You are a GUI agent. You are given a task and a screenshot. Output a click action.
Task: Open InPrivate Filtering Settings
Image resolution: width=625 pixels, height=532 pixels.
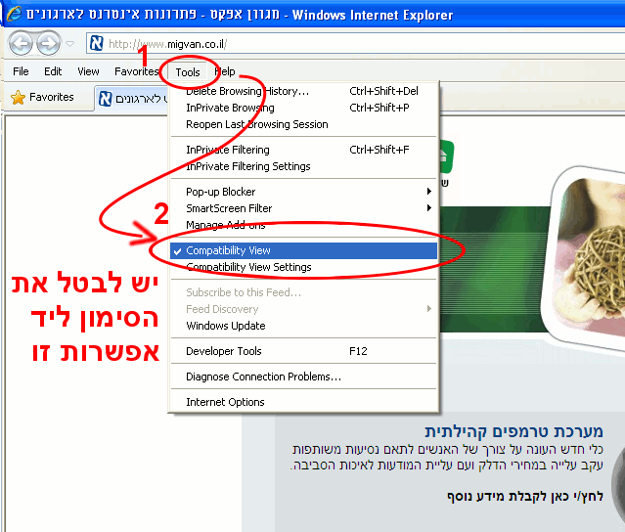(x=304, y=166)
